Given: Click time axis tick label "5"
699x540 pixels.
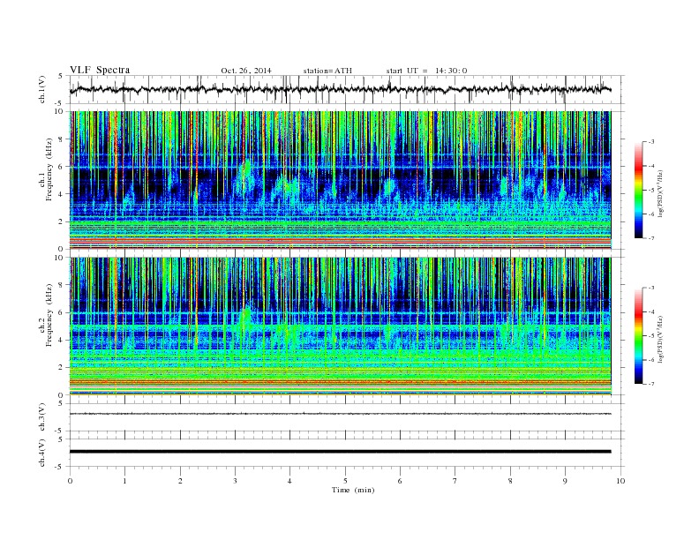Looking at the screenshot, I should point(345,481).
